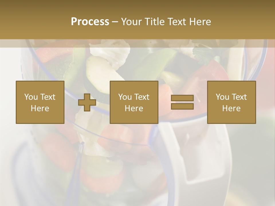The width and height of the screenshot is (275, 206).
Task: Click the empty left side of the gold title banner
Action: [x=29, y=20]
